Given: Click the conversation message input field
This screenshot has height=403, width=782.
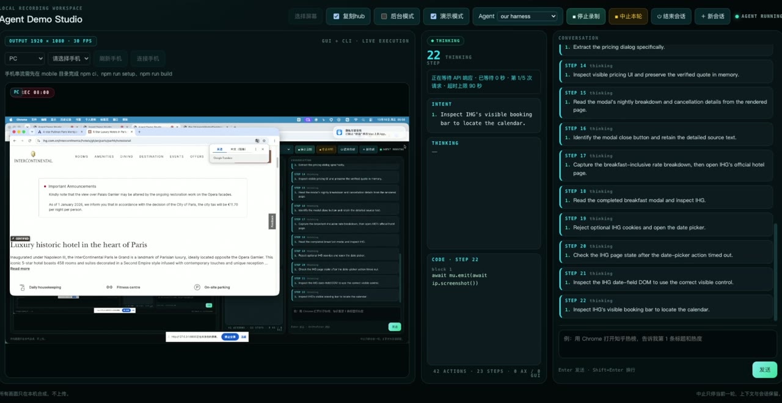Looking at the screenshot, I should click(668, 344).
